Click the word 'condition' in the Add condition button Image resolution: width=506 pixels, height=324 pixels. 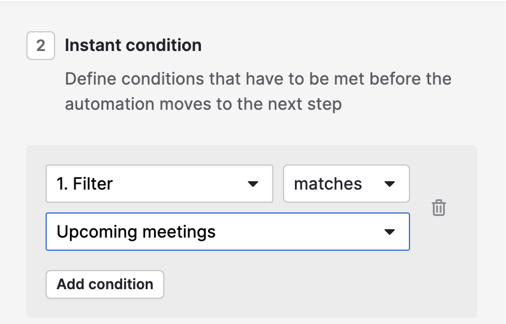[x=126, y=284]
